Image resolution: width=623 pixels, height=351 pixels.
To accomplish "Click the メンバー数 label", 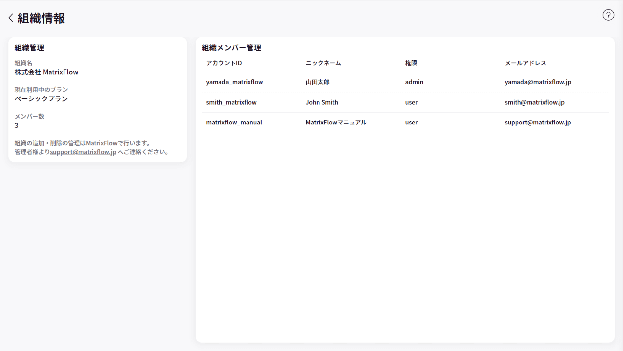I will click(x=29, y=116).
